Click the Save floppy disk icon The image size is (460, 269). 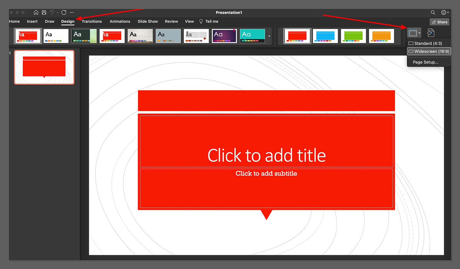44,13
